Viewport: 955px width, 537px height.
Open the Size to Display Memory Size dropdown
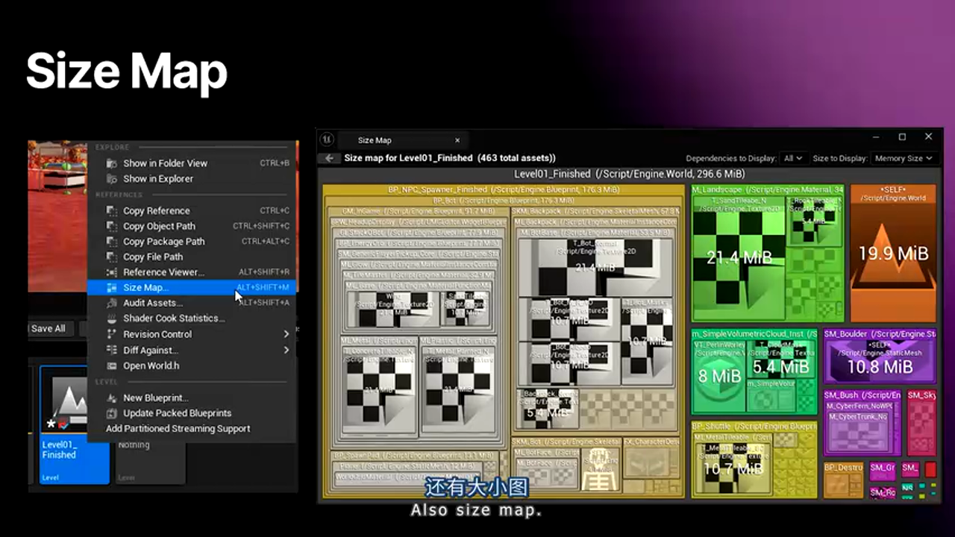coord(903,158)
